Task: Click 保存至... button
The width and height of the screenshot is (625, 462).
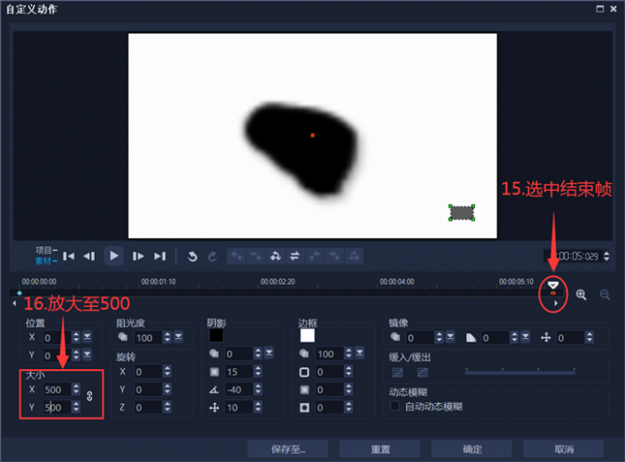Action: pyautogui.click(x=288, y=449)
